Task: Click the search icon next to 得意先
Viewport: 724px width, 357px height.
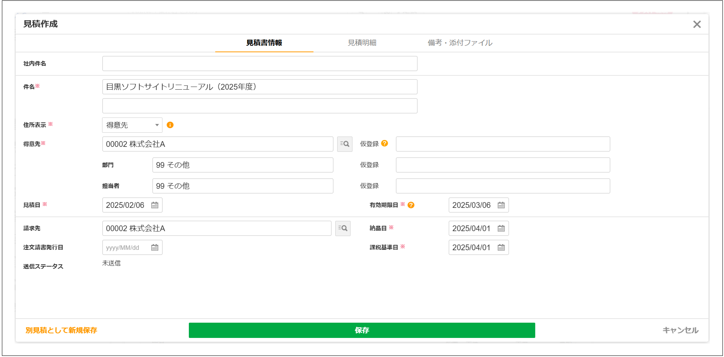Action: coord(344,144)
